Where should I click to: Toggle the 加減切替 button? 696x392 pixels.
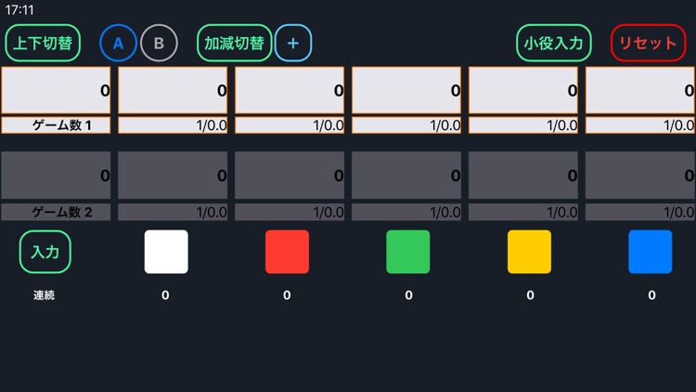click(235, 43)
